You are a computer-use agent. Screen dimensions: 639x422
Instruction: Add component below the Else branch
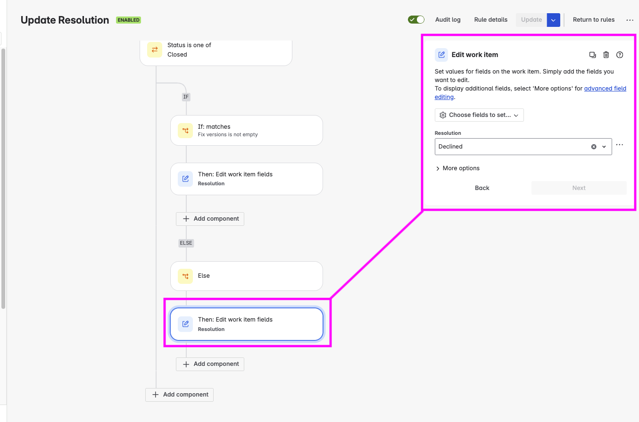[210, 364]
